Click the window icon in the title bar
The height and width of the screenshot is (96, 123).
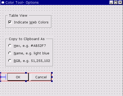pyautogui.click(x=3, y=2)
